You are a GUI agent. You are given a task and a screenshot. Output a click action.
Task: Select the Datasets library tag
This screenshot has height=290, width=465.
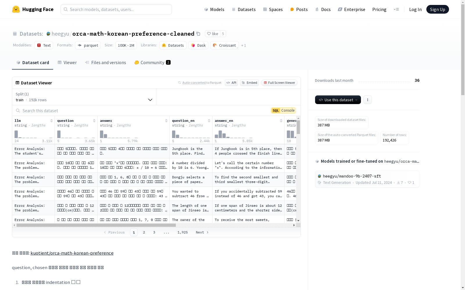(173, 45)
